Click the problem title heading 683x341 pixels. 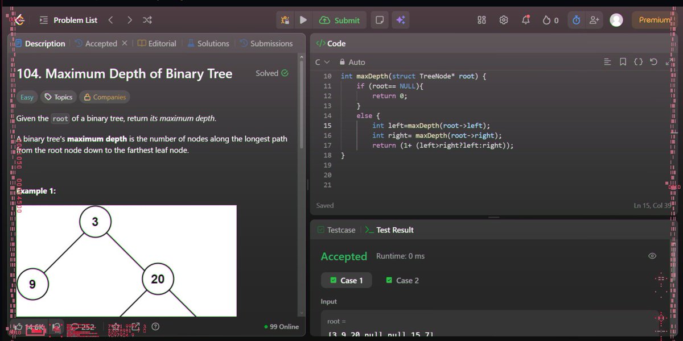click(125, 74)
